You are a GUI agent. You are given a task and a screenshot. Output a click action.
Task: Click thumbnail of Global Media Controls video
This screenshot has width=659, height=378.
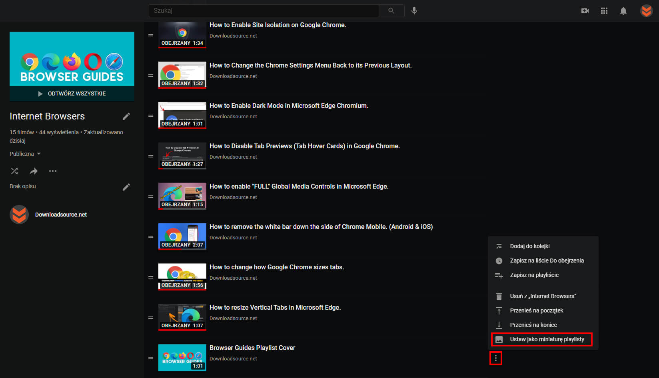click(182, 196)
